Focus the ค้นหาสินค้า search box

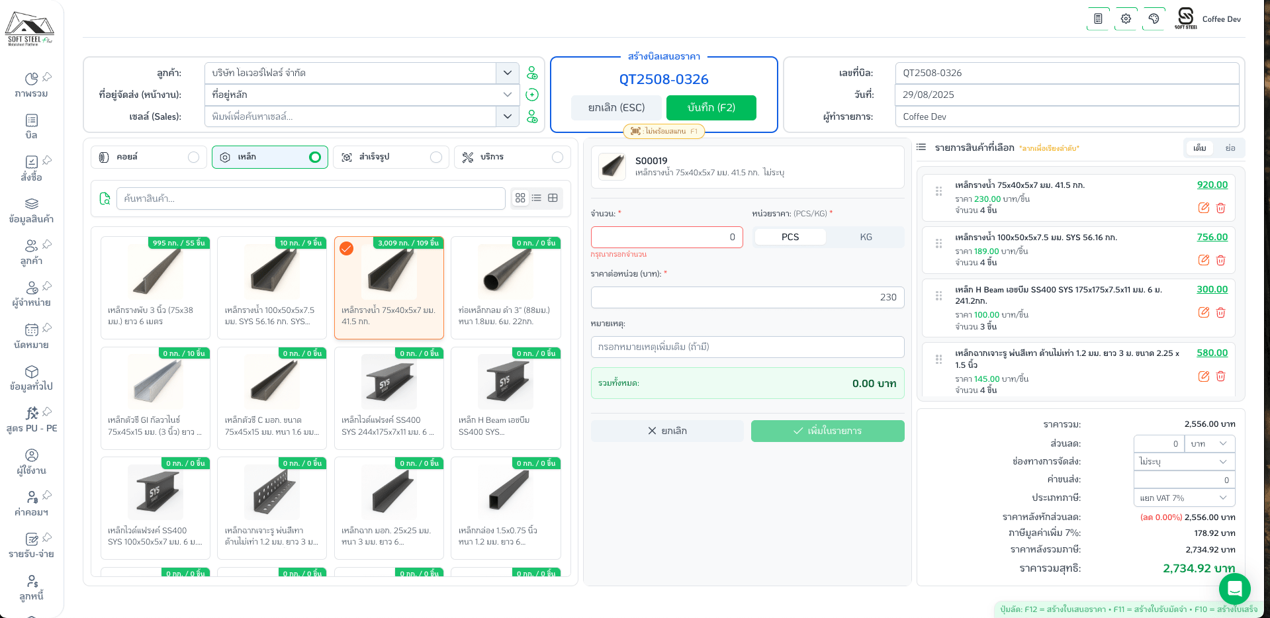[310, 199]
